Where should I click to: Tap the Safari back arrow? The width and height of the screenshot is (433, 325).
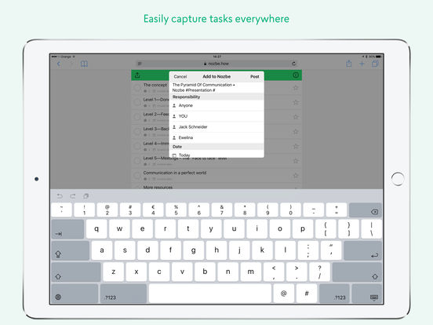pyautogui.click(x=59, y=64)
